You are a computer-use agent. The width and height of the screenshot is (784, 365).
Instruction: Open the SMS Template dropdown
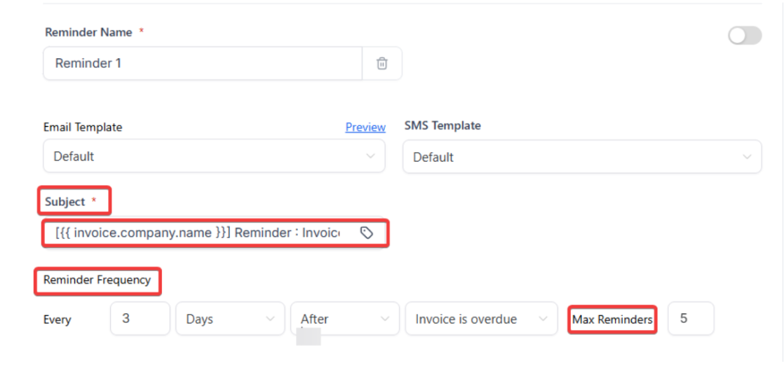(581, 157)
